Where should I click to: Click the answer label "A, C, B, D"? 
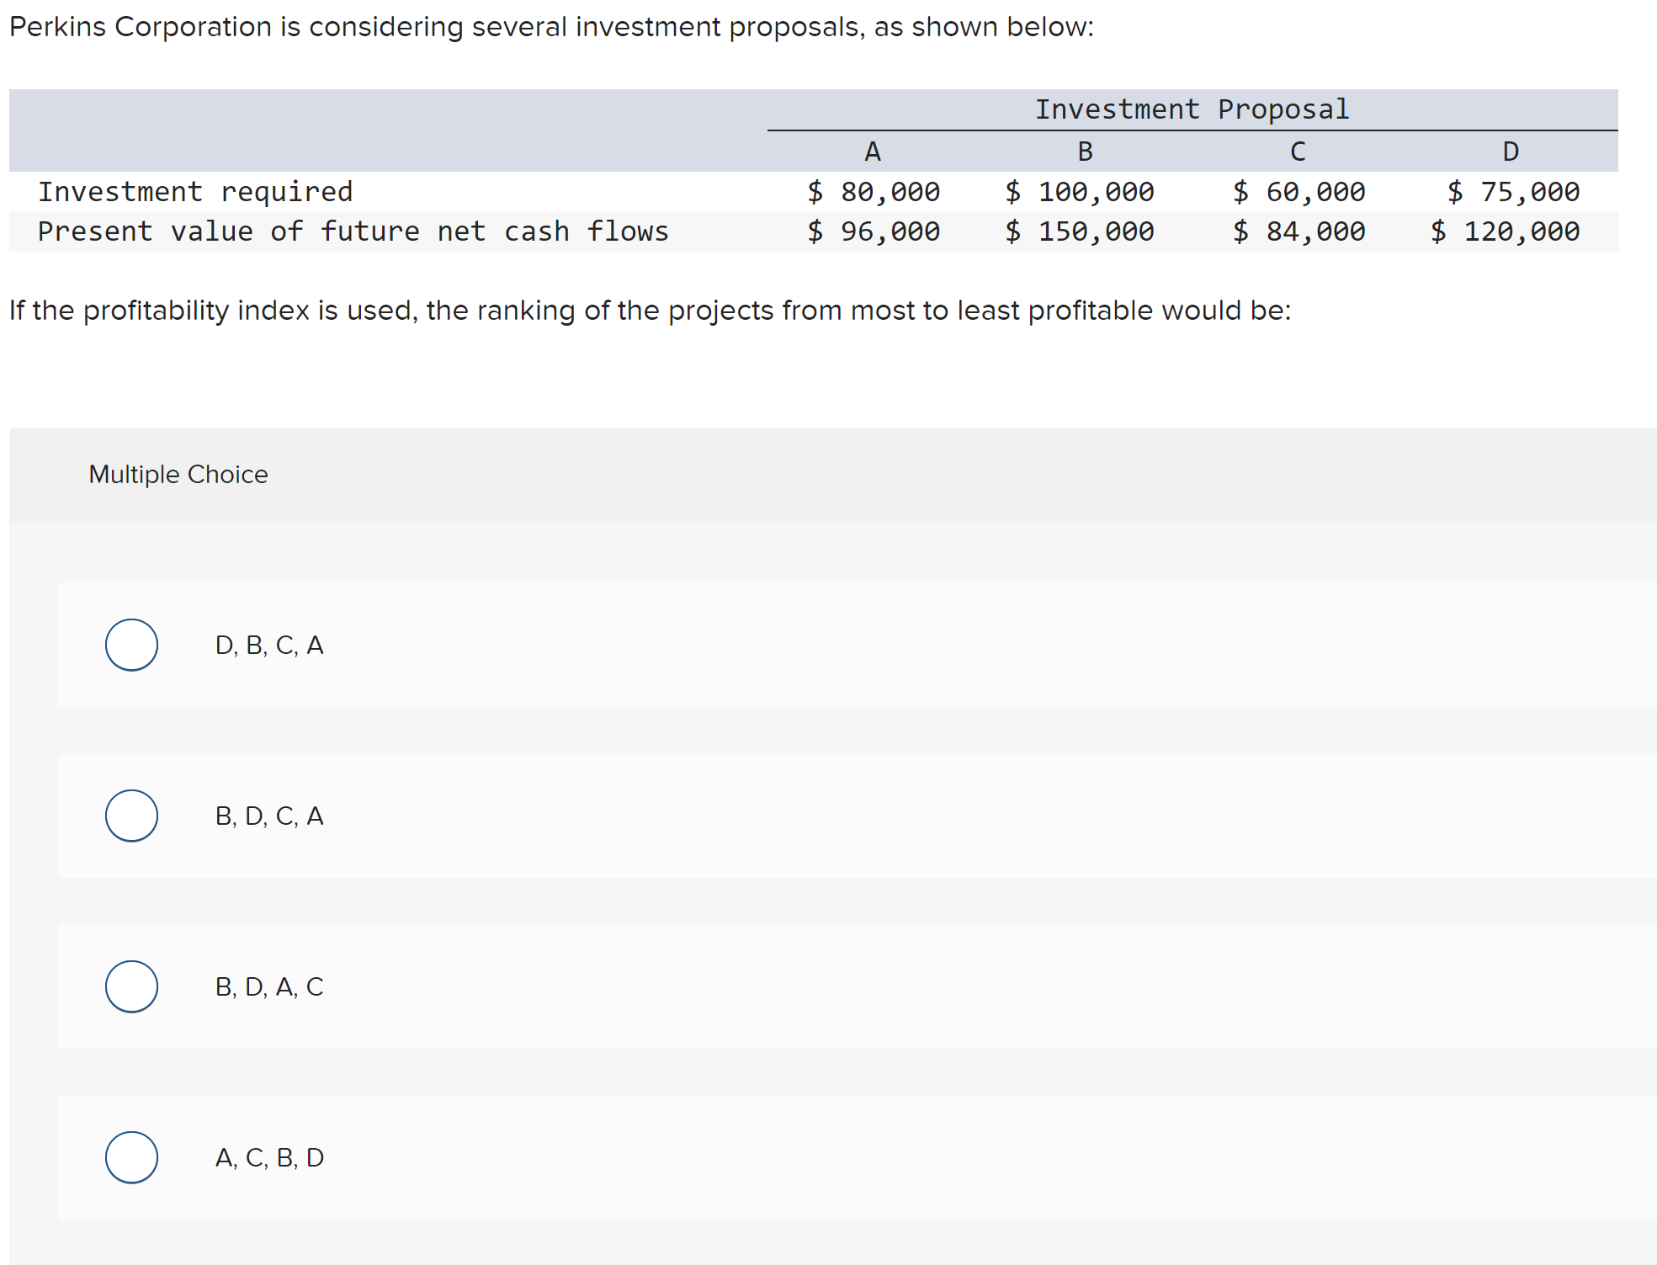tap(269, 1157)
